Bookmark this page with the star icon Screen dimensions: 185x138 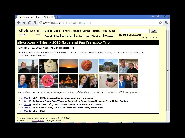(x=160, y=22)
